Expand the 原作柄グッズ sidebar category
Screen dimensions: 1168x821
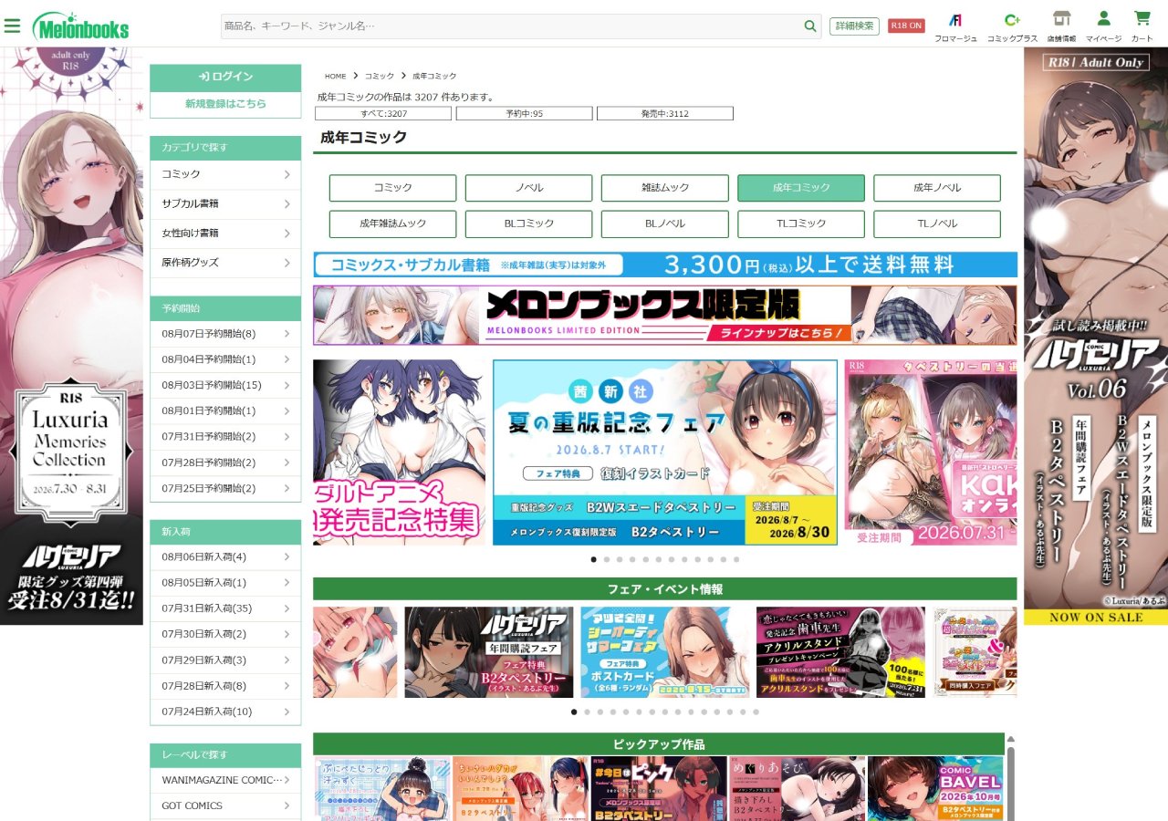(x=225, y=262)
